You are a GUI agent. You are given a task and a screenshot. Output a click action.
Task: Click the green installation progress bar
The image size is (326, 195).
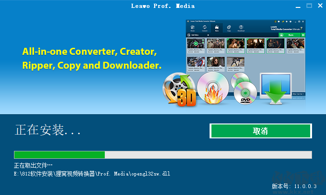click(x=163, y=155)
